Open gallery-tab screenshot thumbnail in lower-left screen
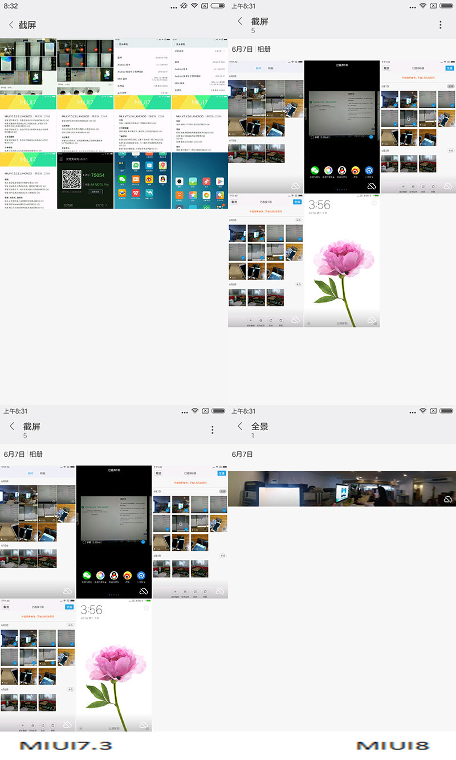The image size is (456, 760). click(x=38, y=532)
